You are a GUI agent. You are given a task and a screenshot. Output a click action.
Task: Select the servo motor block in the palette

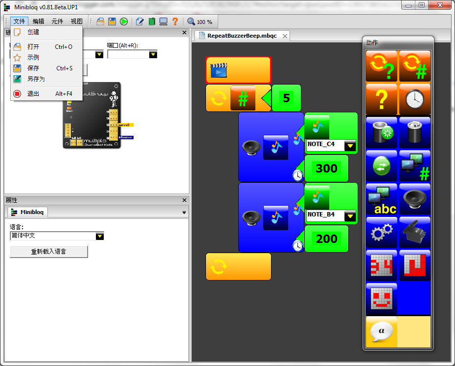(414, 232)
